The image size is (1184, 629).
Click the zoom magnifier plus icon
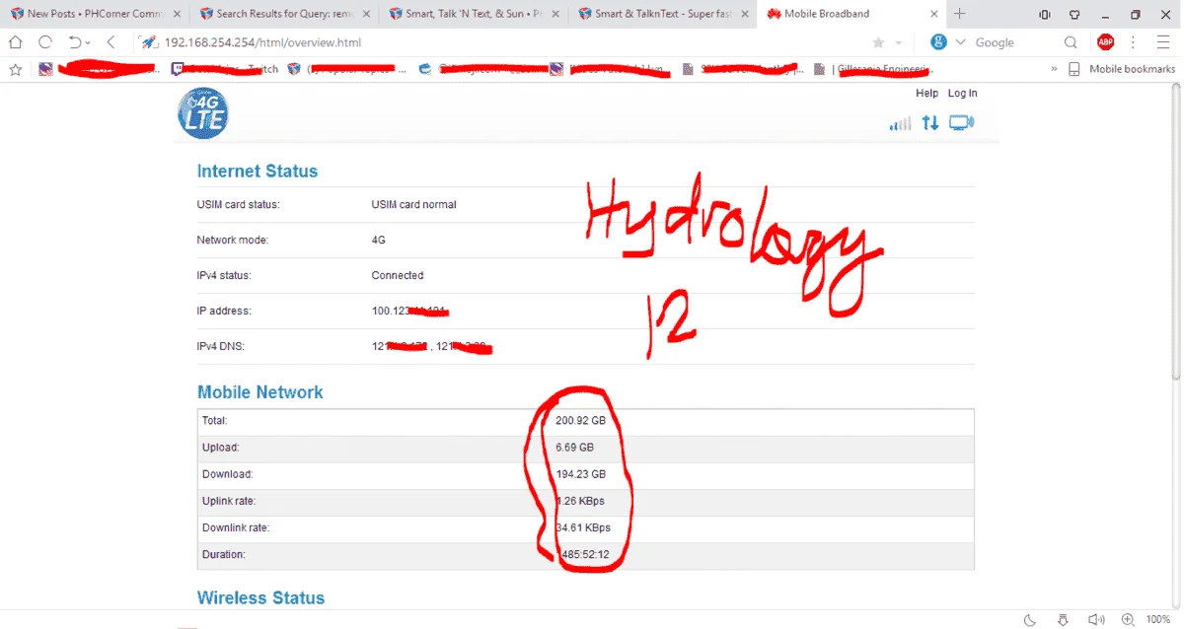pos(1129,619)
